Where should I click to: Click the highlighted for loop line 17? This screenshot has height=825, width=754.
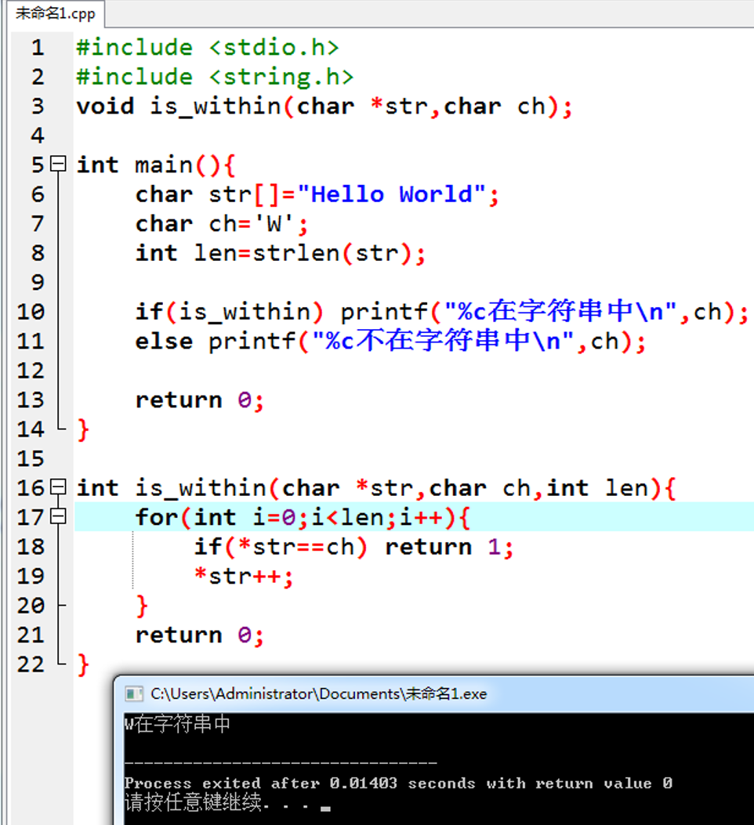click(414, 516)
